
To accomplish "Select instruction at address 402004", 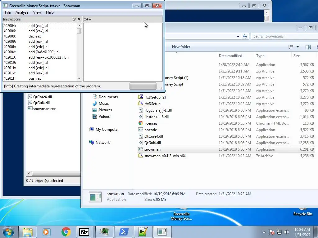I will 39,26.
